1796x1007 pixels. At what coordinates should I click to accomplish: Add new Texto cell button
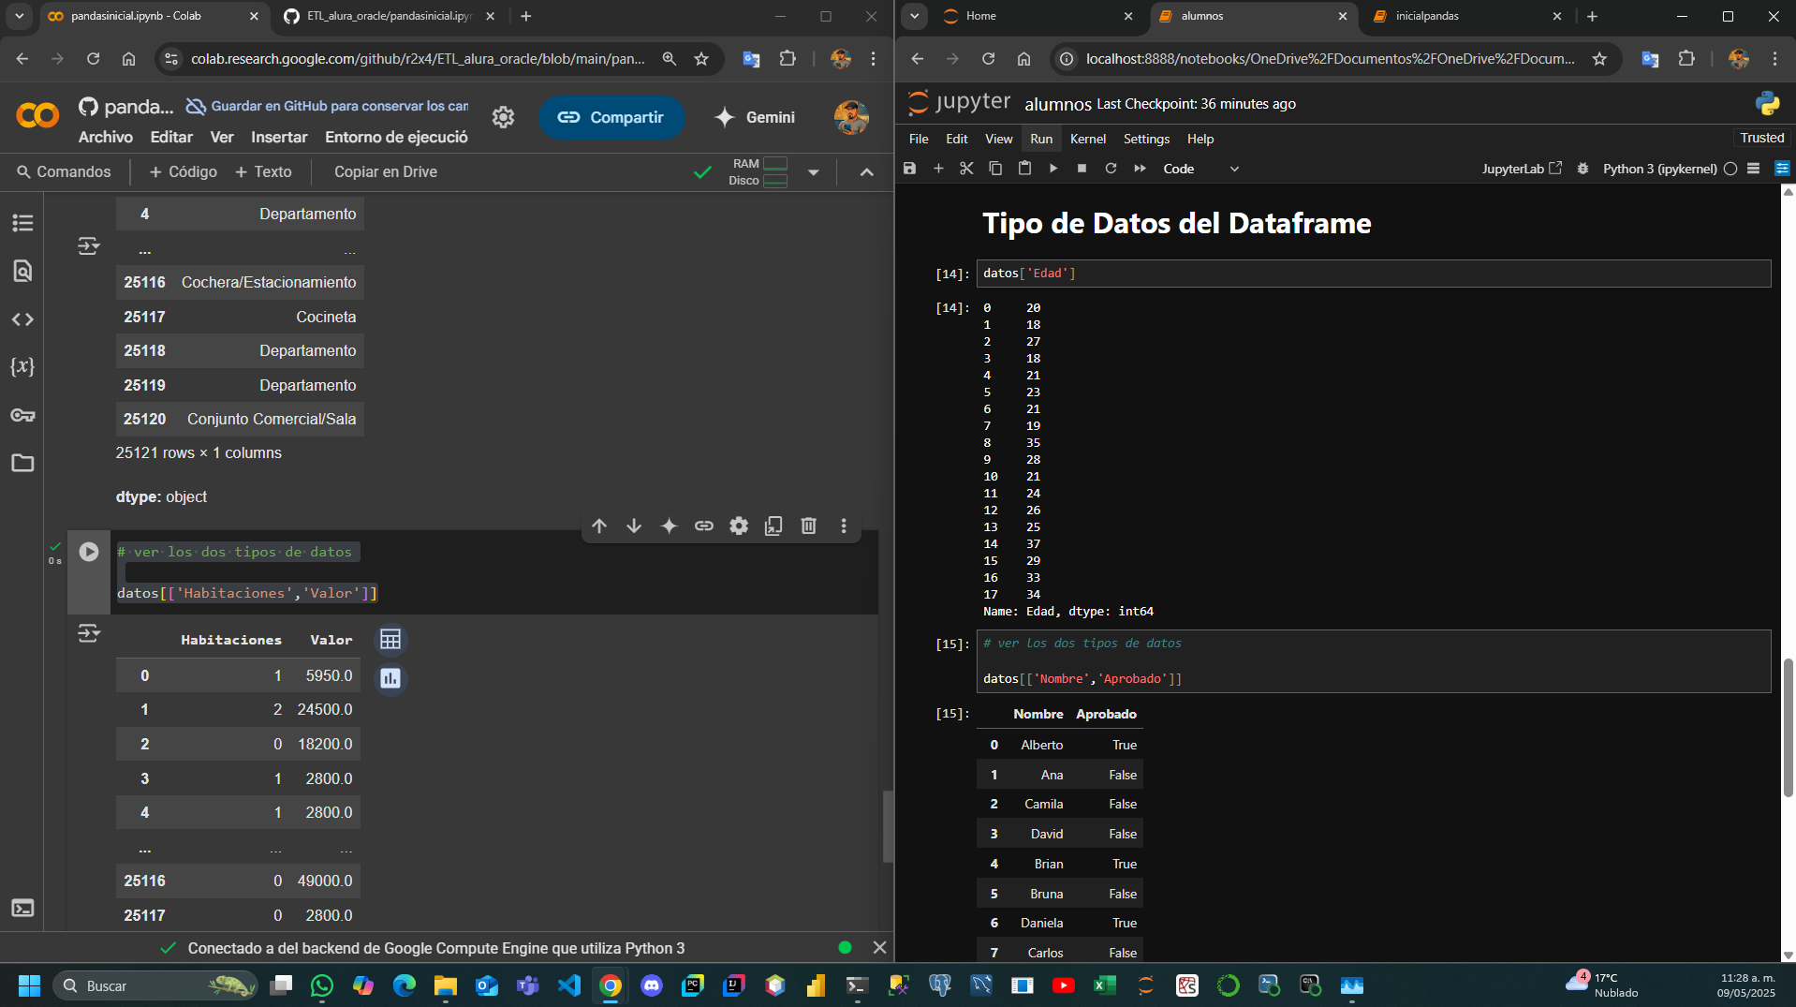pos(263,172)
